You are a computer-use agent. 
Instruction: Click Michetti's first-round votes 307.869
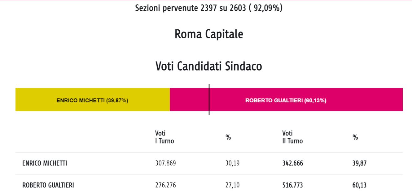click(165, 163)
